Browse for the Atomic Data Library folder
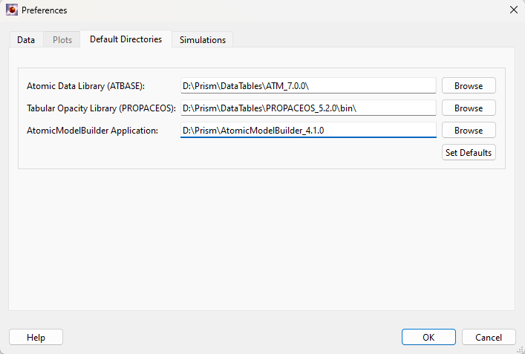 click(x=469, y=86)
